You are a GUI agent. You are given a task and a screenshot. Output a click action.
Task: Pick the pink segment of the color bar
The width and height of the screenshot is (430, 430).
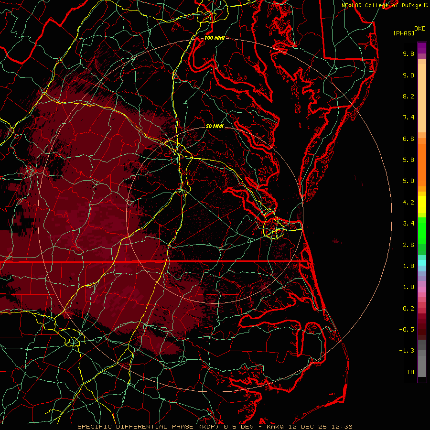(x=422, y=290)
